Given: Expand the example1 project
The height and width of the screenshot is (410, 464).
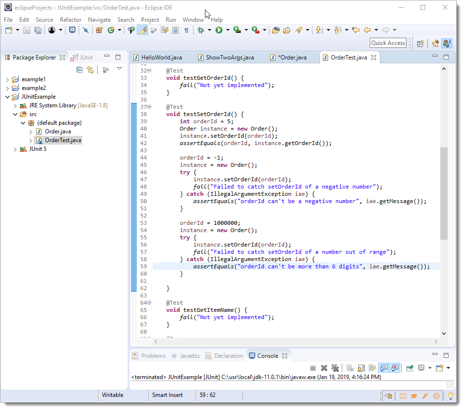Looking at the screenshot, I should pos(7,80).
